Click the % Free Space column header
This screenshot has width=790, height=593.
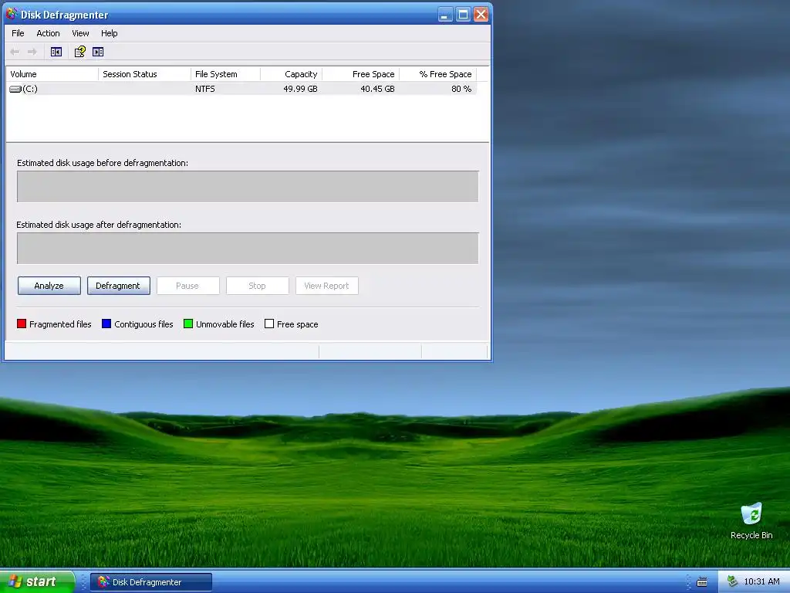[x=438, y=74]
